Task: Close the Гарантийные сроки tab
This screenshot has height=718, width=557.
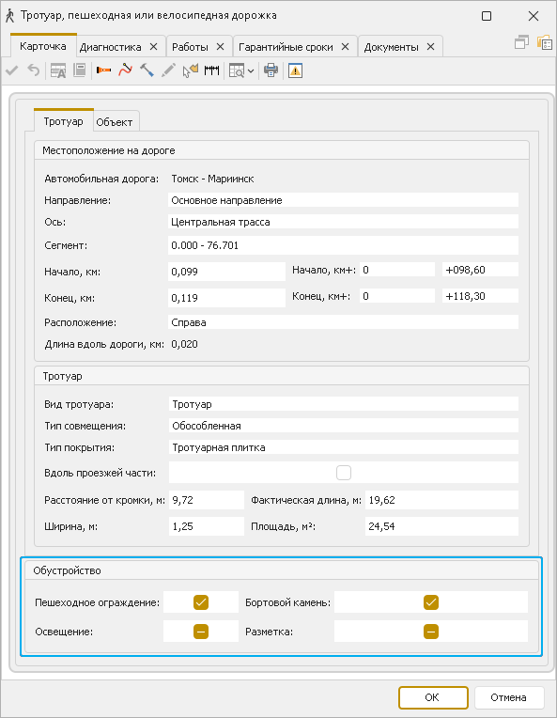Action: pos(345,47)
